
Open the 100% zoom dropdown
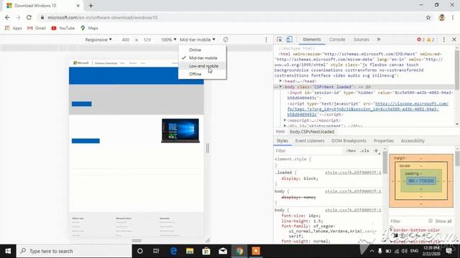tap(168, 39)
